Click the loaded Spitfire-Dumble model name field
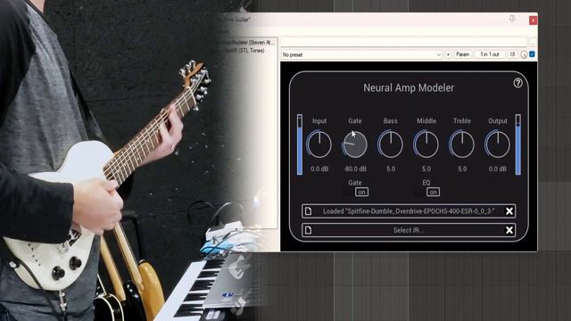 (x=409, y=211)
